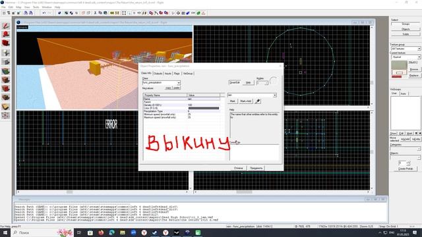422x237 pixels.
Task: Open the Texture Application tool
Action: coord(6,71)
